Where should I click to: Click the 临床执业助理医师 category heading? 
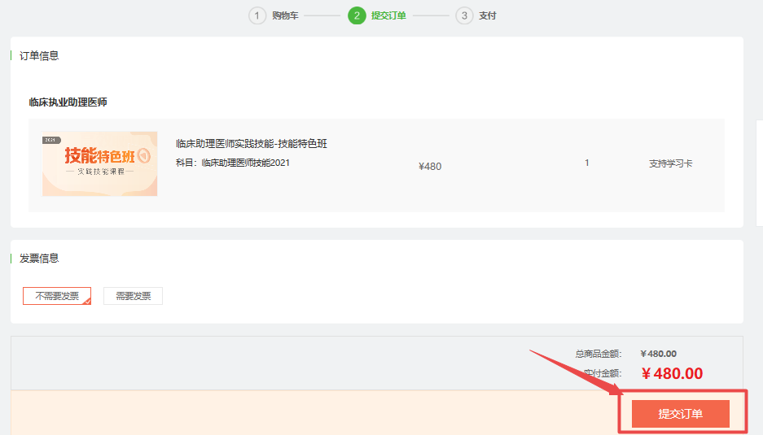click(68, 102)
